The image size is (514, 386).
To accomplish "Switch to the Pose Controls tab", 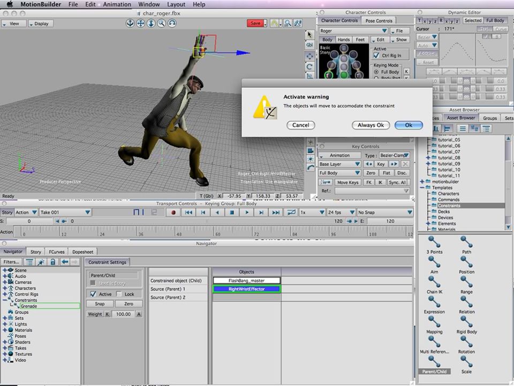I will [379, 20].
